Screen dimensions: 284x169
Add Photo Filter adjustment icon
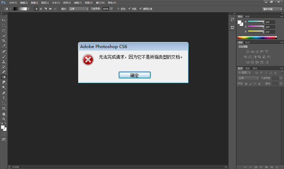click(260, 57)
